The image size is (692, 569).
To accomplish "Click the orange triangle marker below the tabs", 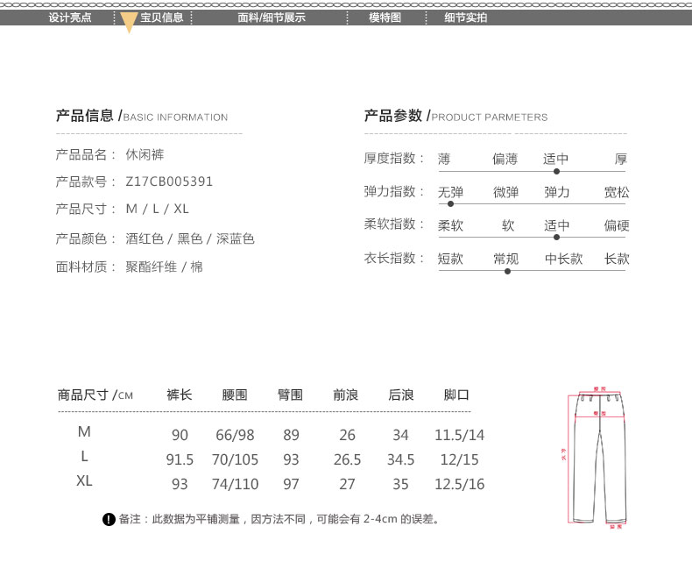I will [x=128, y=25].
